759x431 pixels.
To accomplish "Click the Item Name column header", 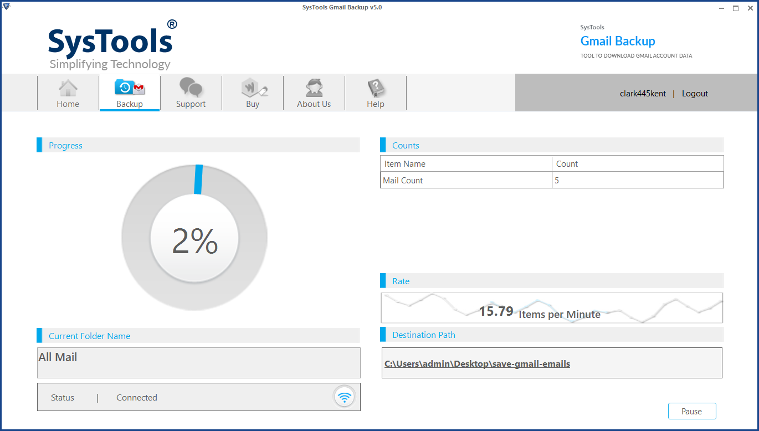I will (466, 163).
